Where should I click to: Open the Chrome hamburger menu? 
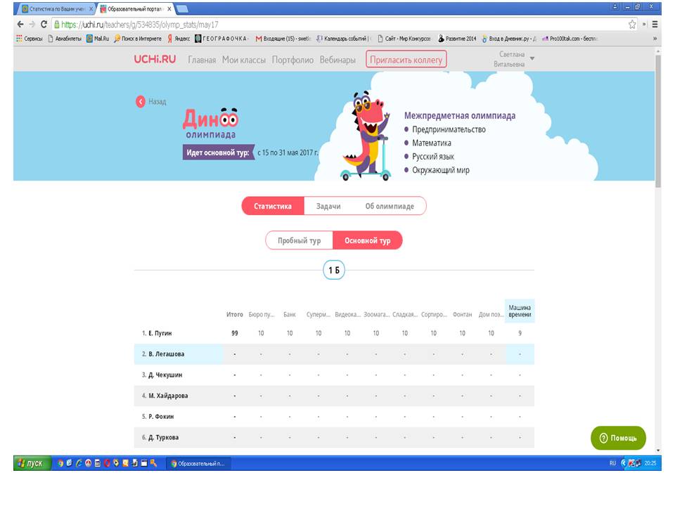(655, 25)
